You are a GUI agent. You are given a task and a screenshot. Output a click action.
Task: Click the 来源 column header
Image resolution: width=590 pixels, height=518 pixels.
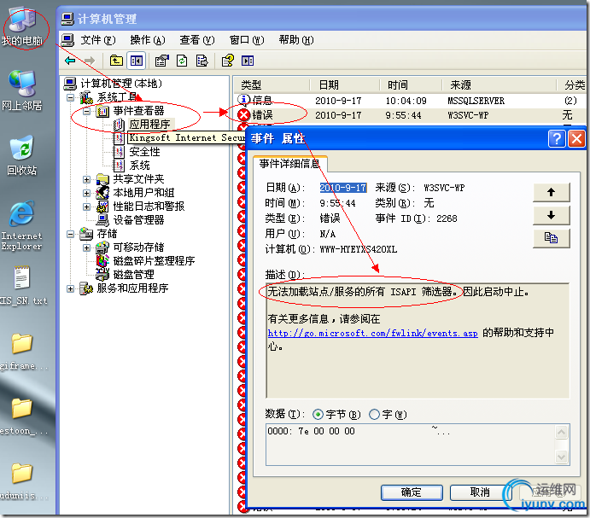[x=499, y=85]
